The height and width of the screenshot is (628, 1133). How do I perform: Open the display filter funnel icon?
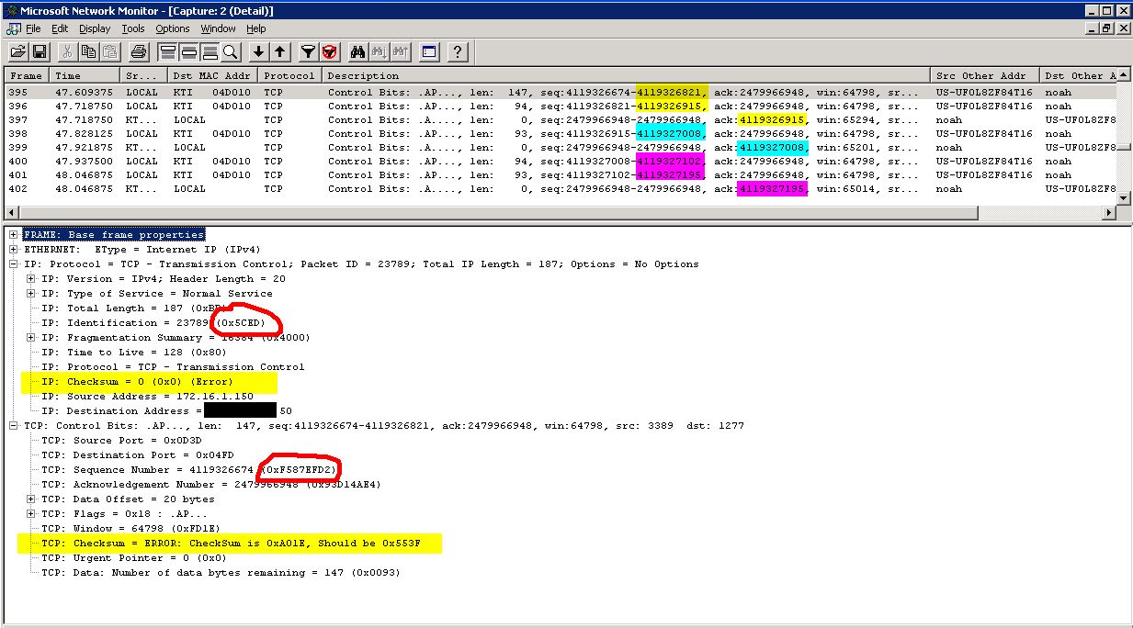click(309, 51)
